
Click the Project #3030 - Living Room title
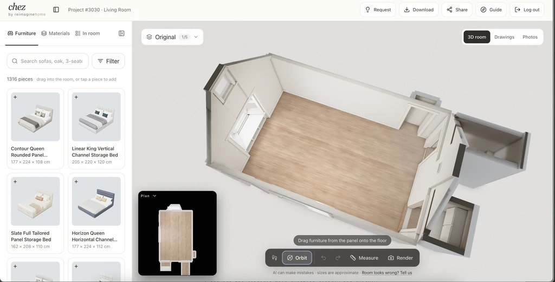pos(100,10)
